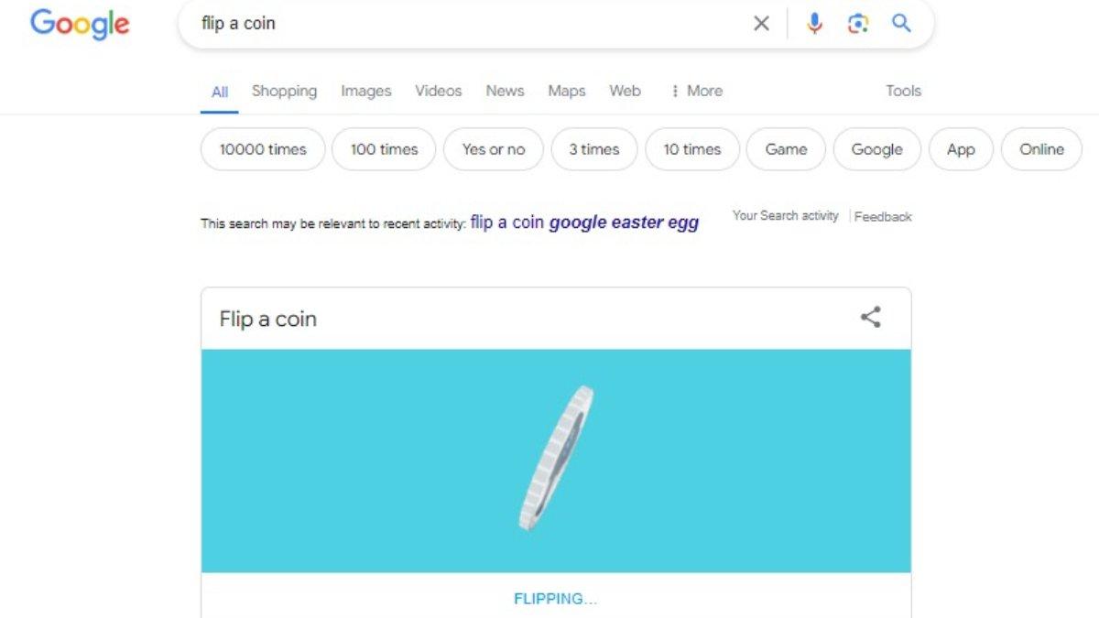Open Google Lens image search

[858, 24]
